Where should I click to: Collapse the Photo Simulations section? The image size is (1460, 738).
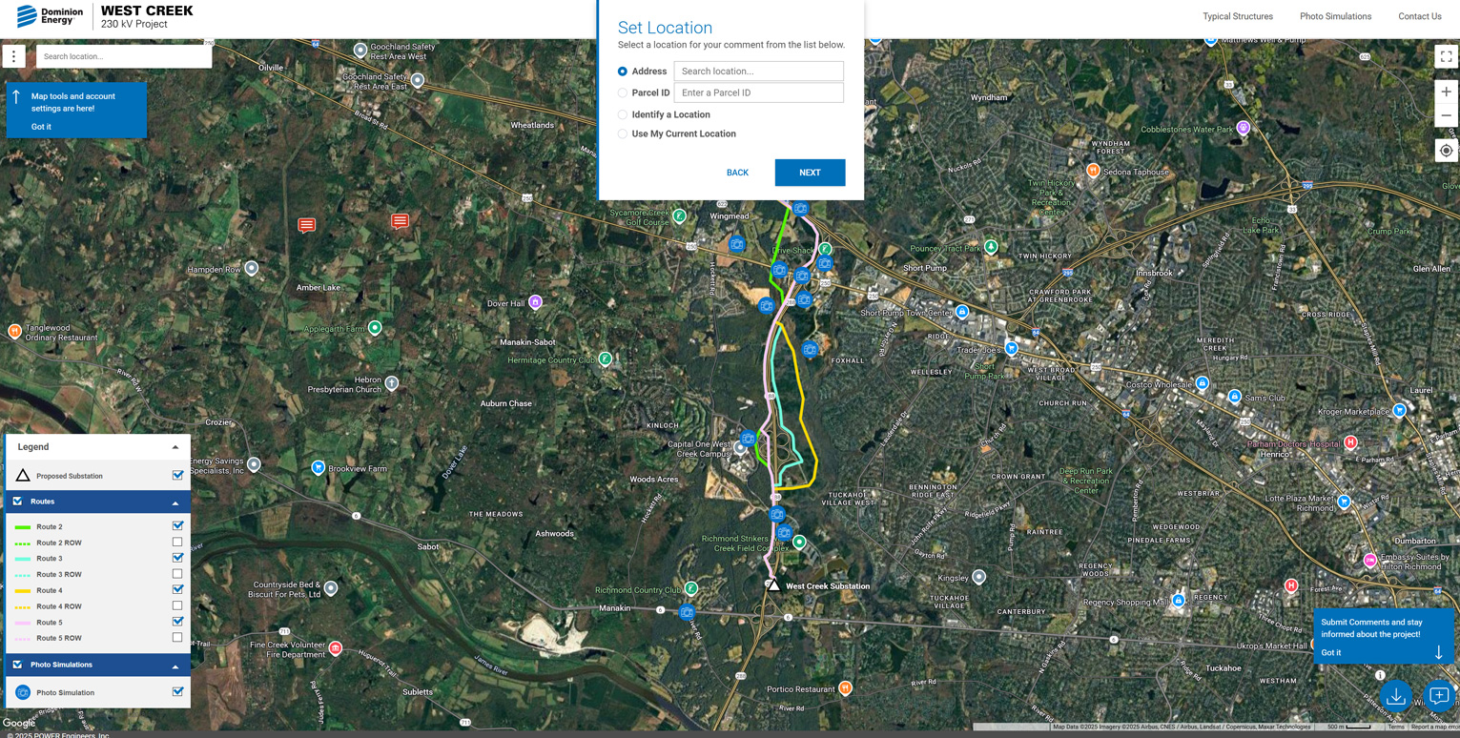175,666
